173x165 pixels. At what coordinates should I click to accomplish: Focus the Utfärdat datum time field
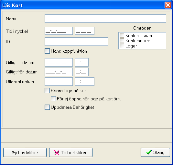[x=84, y=82]
